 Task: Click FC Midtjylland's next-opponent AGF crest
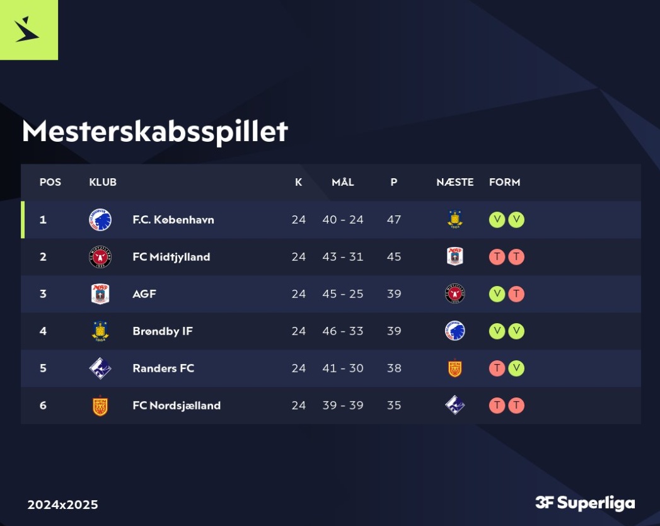tap(454, 256)
